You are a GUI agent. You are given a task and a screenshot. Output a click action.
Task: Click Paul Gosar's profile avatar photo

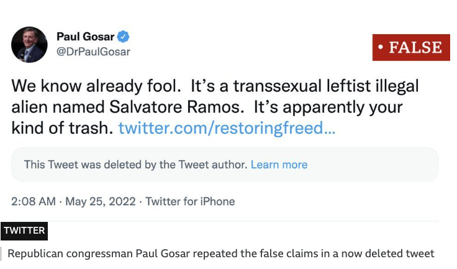click(29, 45)
